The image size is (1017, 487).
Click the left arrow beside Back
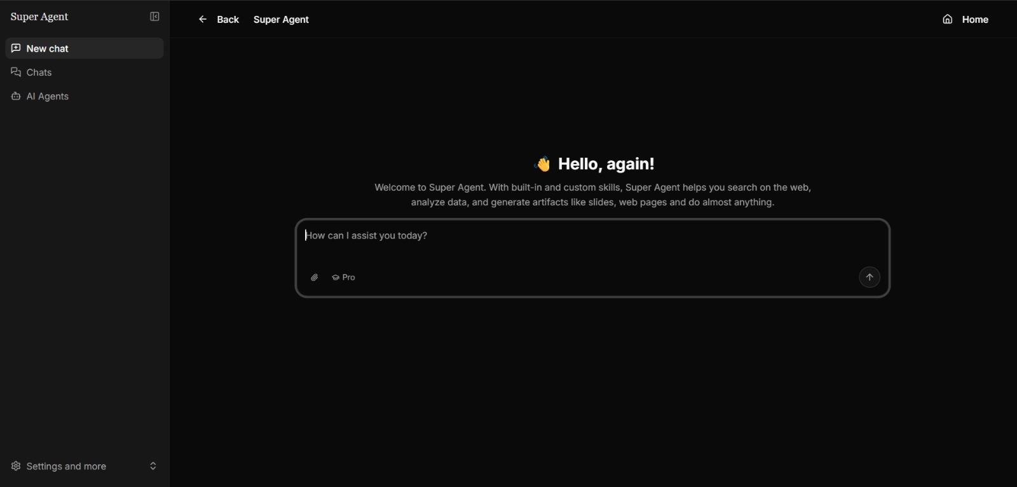click(203, 19)
